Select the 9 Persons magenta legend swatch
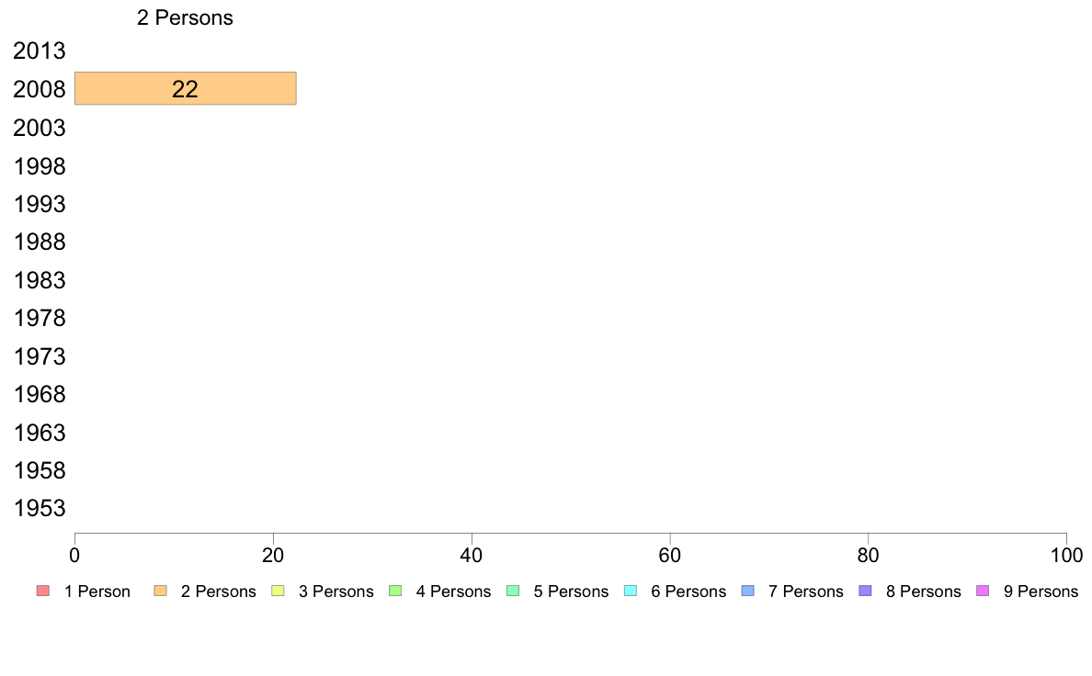 click(x=984, y=591)
